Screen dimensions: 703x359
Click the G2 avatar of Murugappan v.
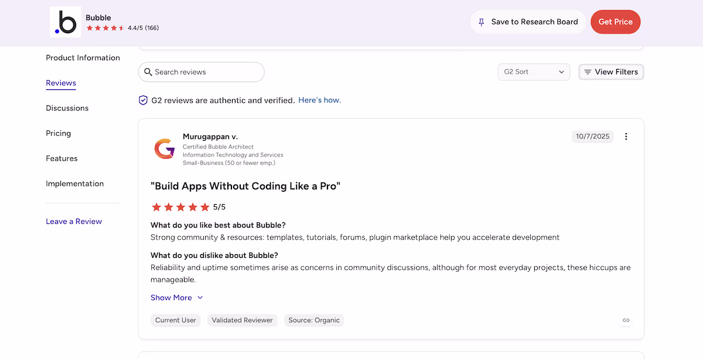point(164,149)
